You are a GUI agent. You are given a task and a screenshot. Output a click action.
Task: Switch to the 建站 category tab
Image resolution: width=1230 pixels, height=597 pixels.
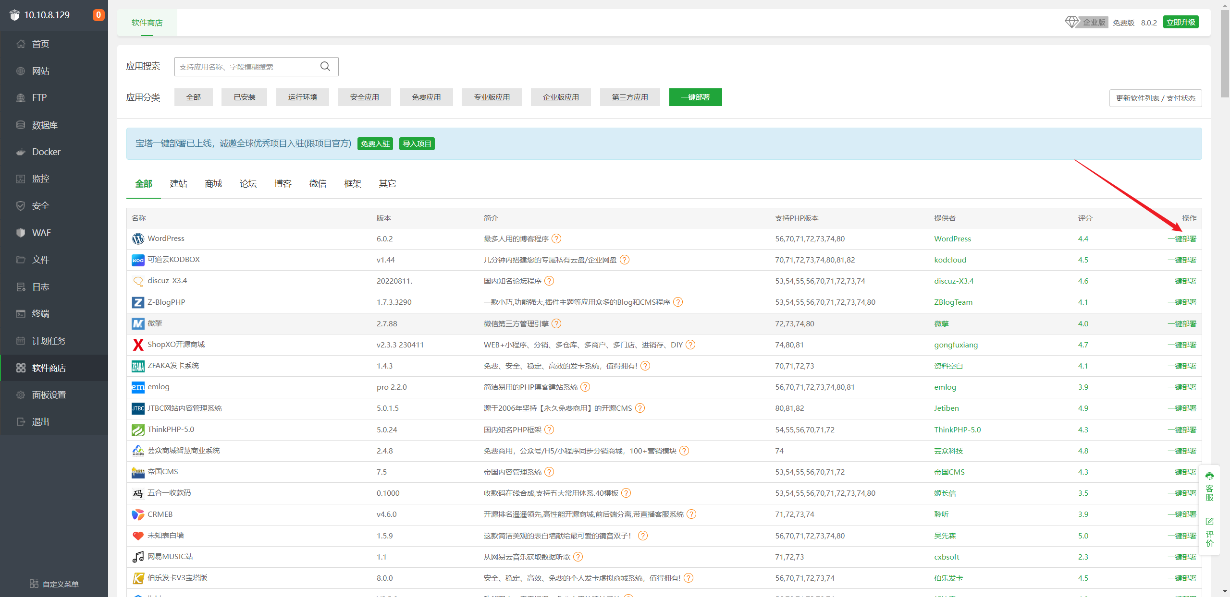(x=178, y=184)
